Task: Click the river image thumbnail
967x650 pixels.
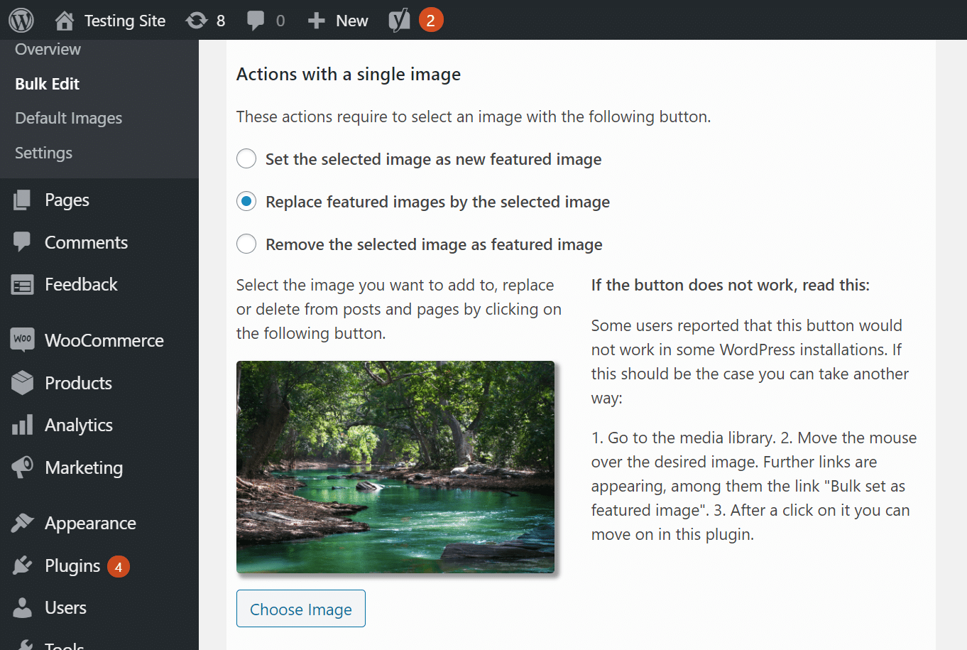Action: coord(395,467)
